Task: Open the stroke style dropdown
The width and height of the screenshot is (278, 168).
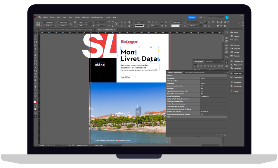Action: [145, 26]
